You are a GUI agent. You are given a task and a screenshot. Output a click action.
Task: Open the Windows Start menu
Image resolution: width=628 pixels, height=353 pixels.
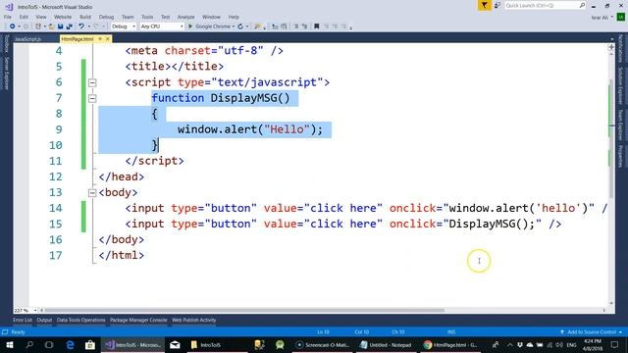pyautogui.click(x=9, y=344)
